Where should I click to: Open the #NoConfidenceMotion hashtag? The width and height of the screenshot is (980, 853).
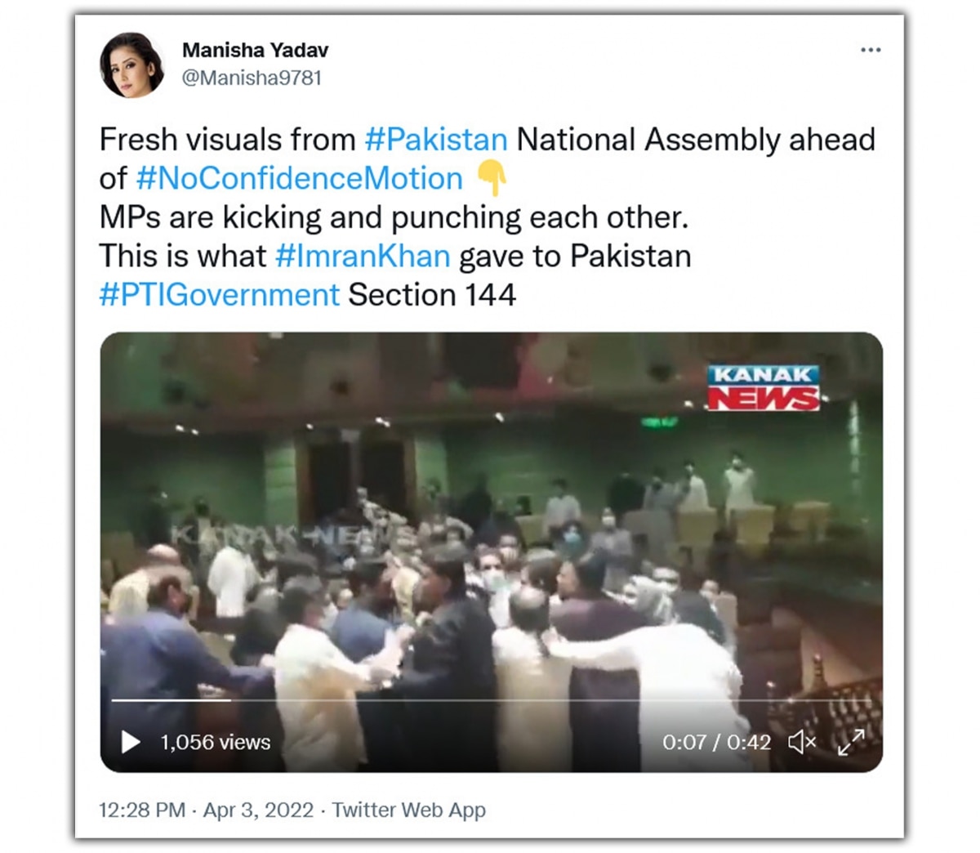tap(300, 178)
